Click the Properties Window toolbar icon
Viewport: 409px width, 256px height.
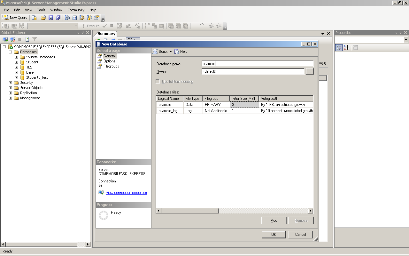coord(96,18)
